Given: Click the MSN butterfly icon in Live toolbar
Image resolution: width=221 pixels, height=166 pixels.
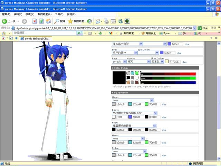Looking at the screenshot, I should (x=110, y=33).
